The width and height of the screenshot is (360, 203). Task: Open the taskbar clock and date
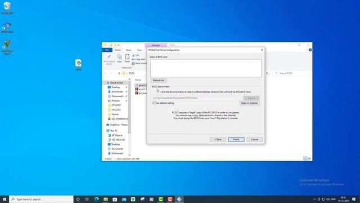coord(343,199)
